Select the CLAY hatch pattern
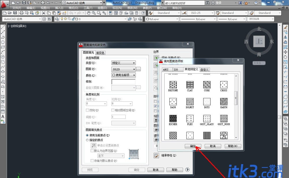Viewport: 289px width, 178px height. tap(190, 86)
